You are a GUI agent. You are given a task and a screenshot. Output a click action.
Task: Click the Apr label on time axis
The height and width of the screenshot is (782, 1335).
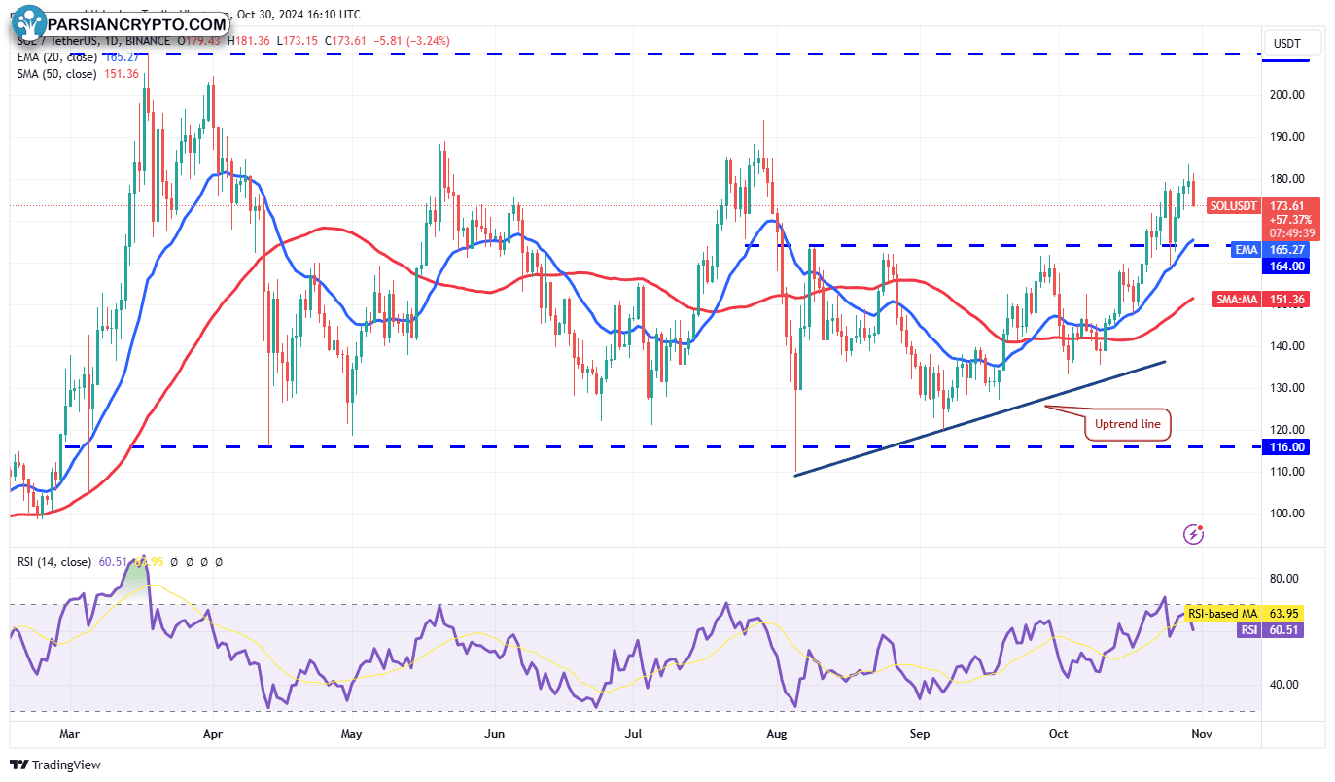click(212, 734)
